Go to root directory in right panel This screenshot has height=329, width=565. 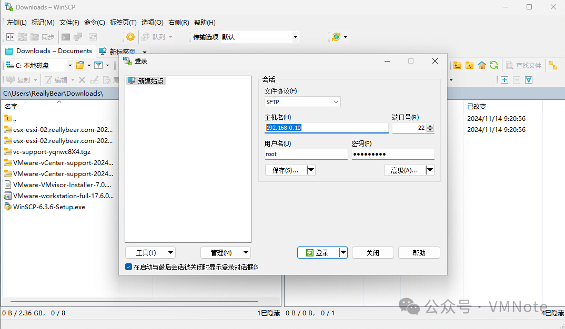pos(469,65)
